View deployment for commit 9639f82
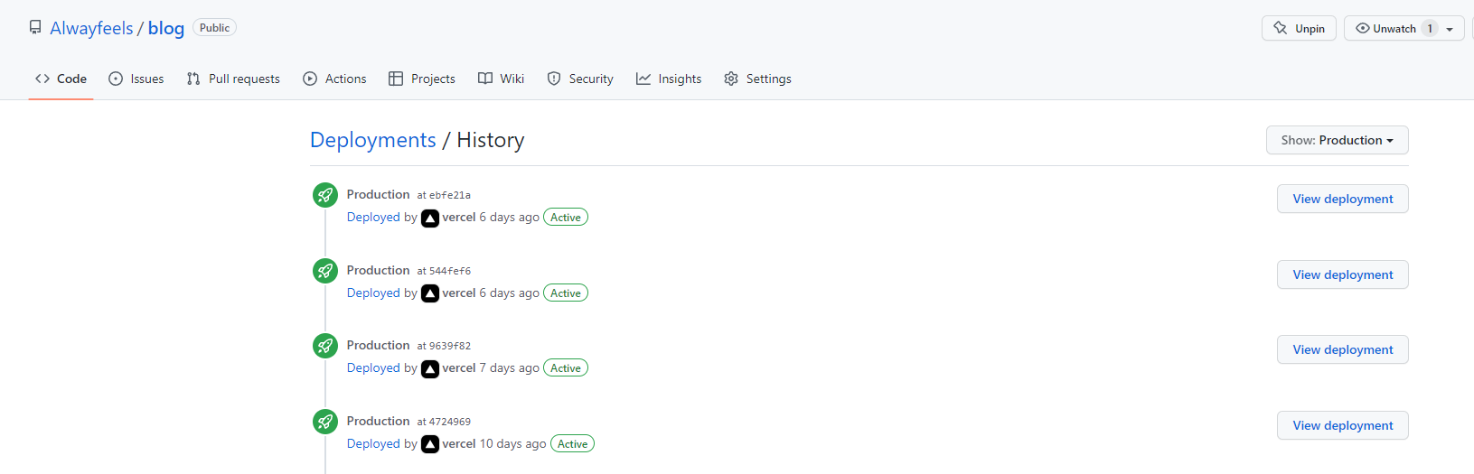This screenshot has width=1474, height=474. (1342, 349)
